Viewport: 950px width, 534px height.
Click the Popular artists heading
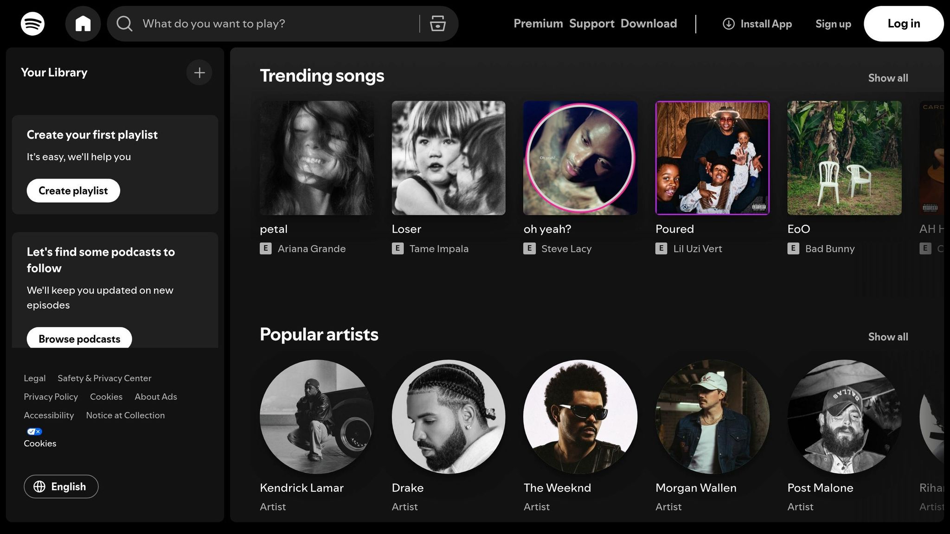click(319, 334)
